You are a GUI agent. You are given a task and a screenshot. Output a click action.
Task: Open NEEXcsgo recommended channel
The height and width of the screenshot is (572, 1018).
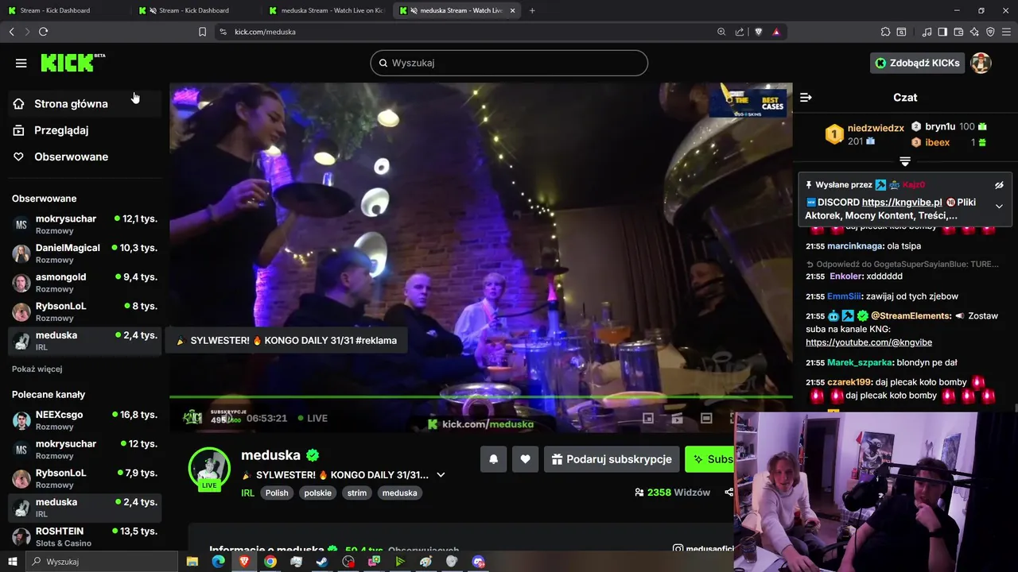[84, 420]
